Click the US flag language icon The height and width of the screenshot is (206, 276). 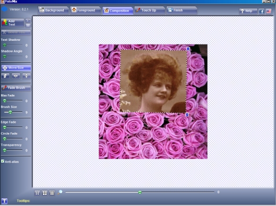(x=269, y=11)
